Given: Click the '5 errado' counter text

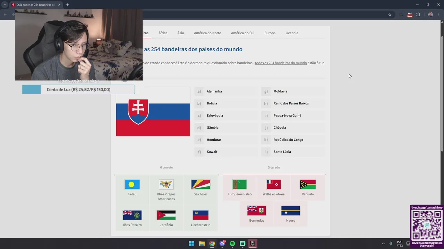Looking at the screenshot, I should pyautogui.click(x=274, y=167).
